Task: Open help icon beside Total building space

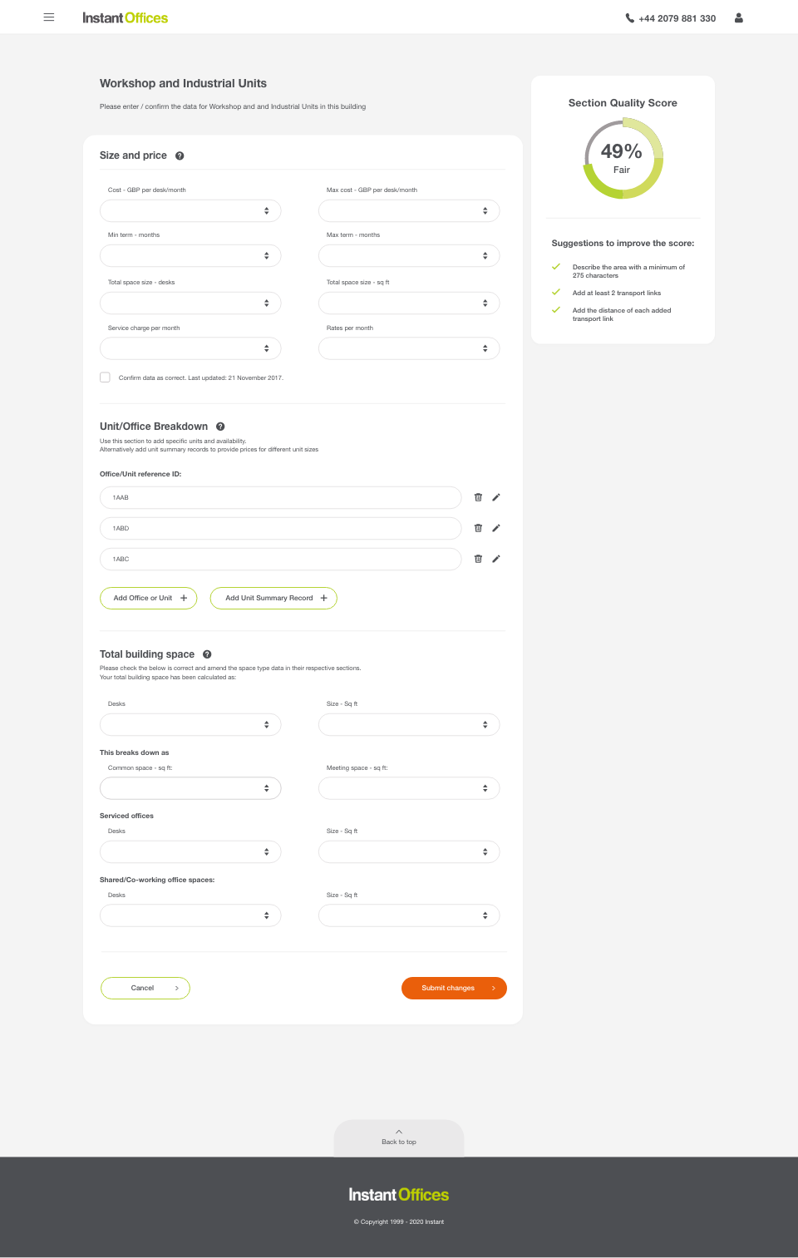Action: pyautogui.click(x=207, y=654)
